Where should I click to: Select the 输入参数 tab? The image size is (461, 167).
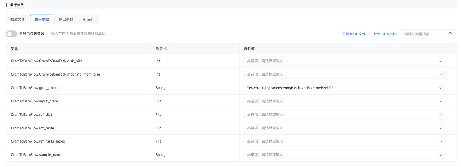42,19
